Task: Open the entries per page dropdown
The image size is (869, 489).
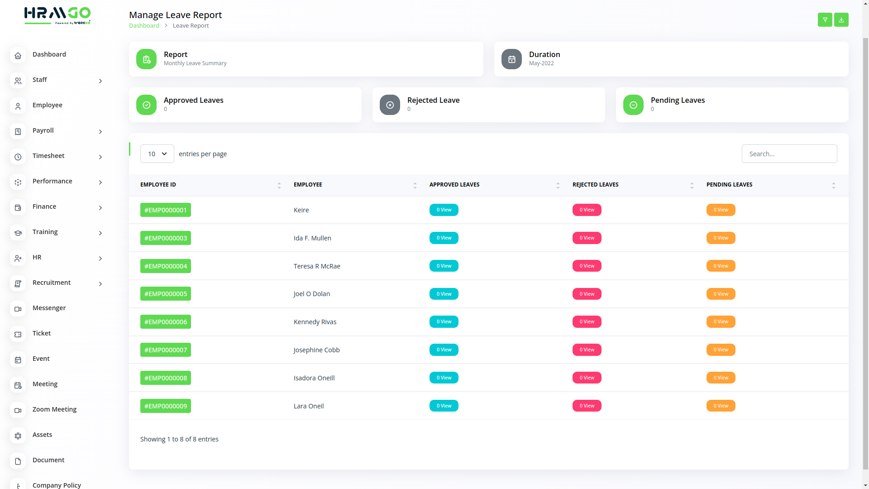Action: (x=157, y=154)
